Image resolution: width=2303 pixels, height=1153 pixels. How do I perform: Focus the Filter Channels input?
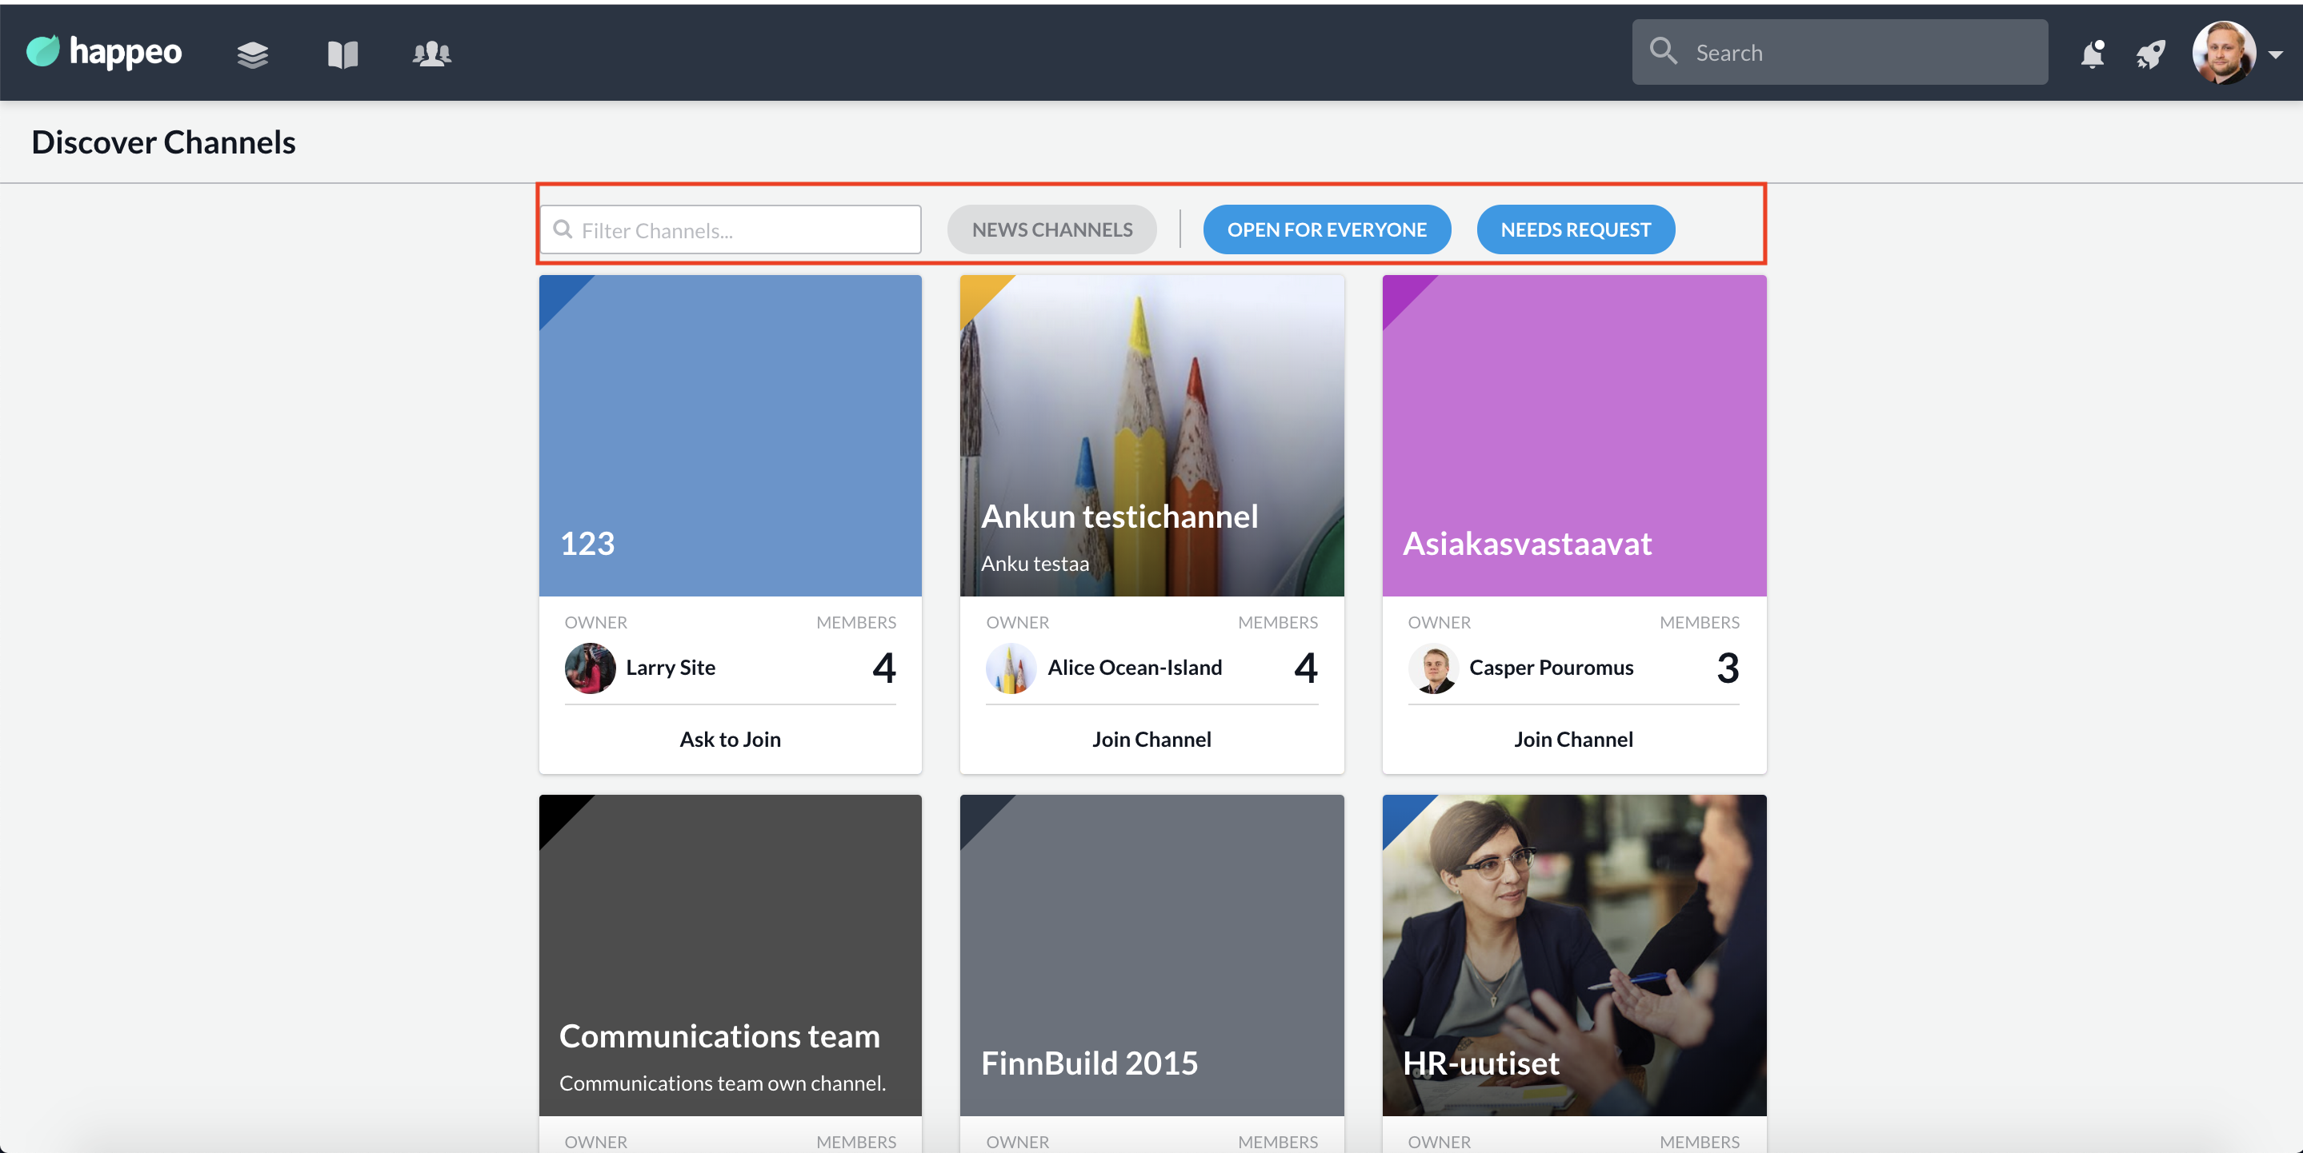coord(742,230)
